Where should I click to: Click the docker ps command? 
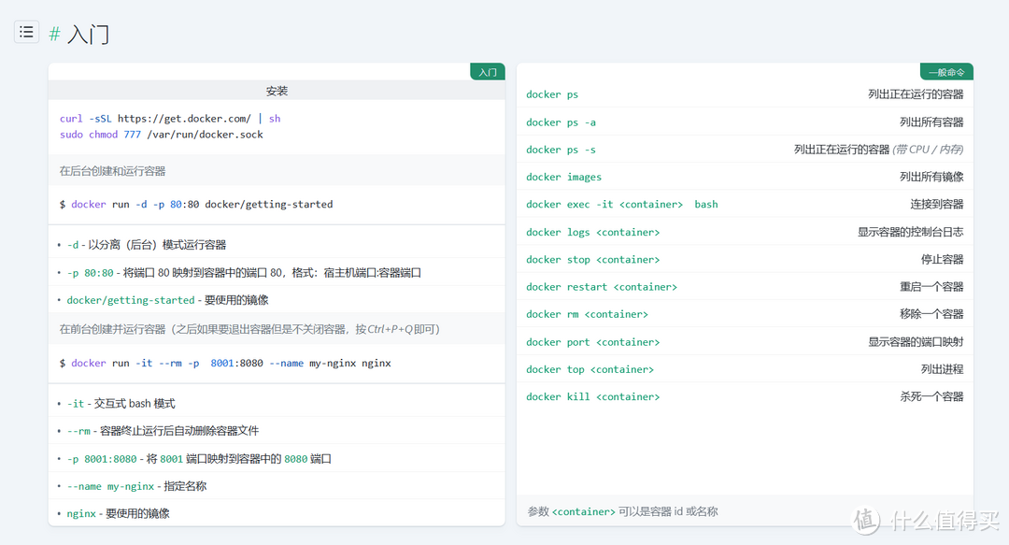[x=552, y=94]
